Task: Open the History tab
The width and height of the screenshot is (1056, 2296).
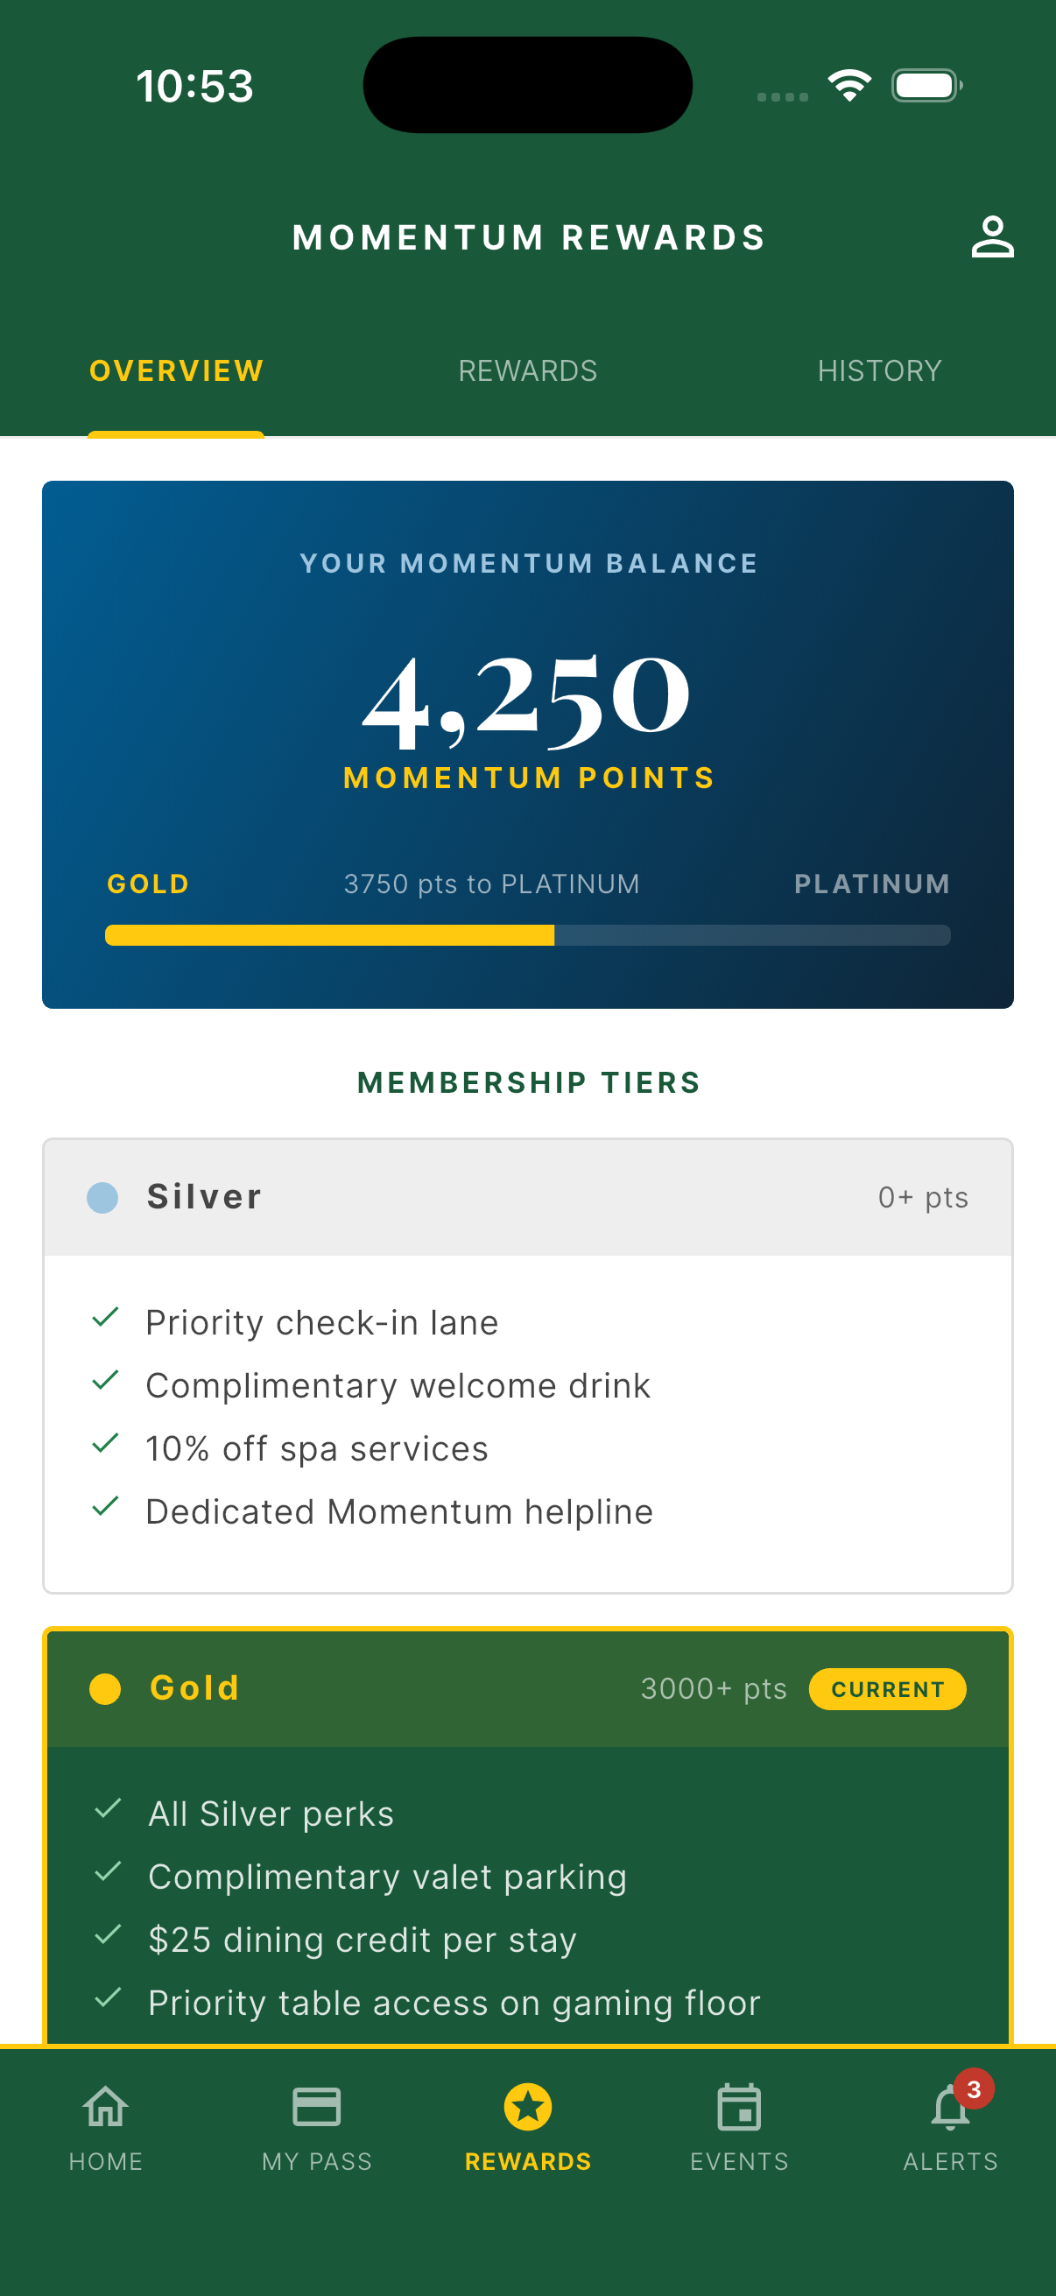Action: [879, 370]
